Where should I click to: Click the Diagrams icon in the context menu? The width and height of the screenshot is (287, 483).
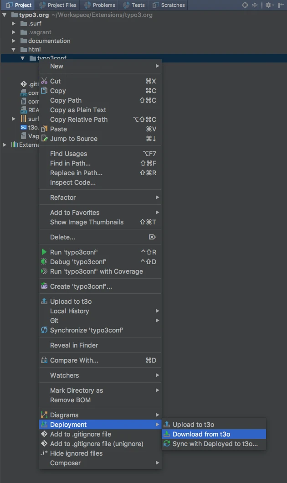pos(44,415)
